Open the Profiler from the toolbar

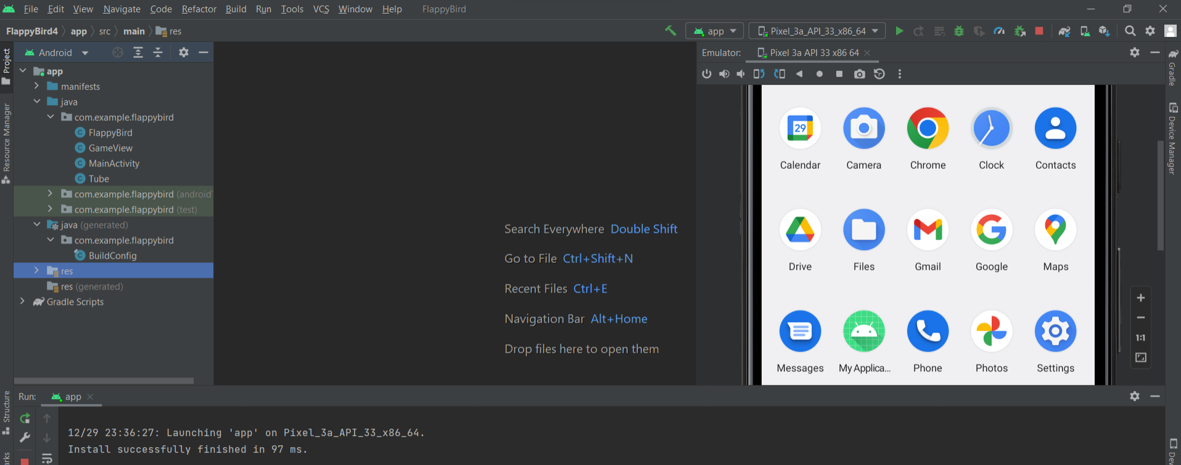[x=999, y=31]
